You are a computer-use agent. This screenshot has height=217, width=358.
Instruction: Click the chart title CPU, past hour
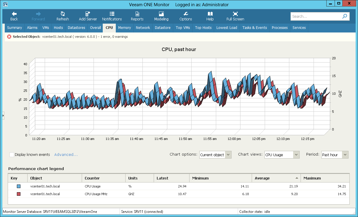[179, 49]
